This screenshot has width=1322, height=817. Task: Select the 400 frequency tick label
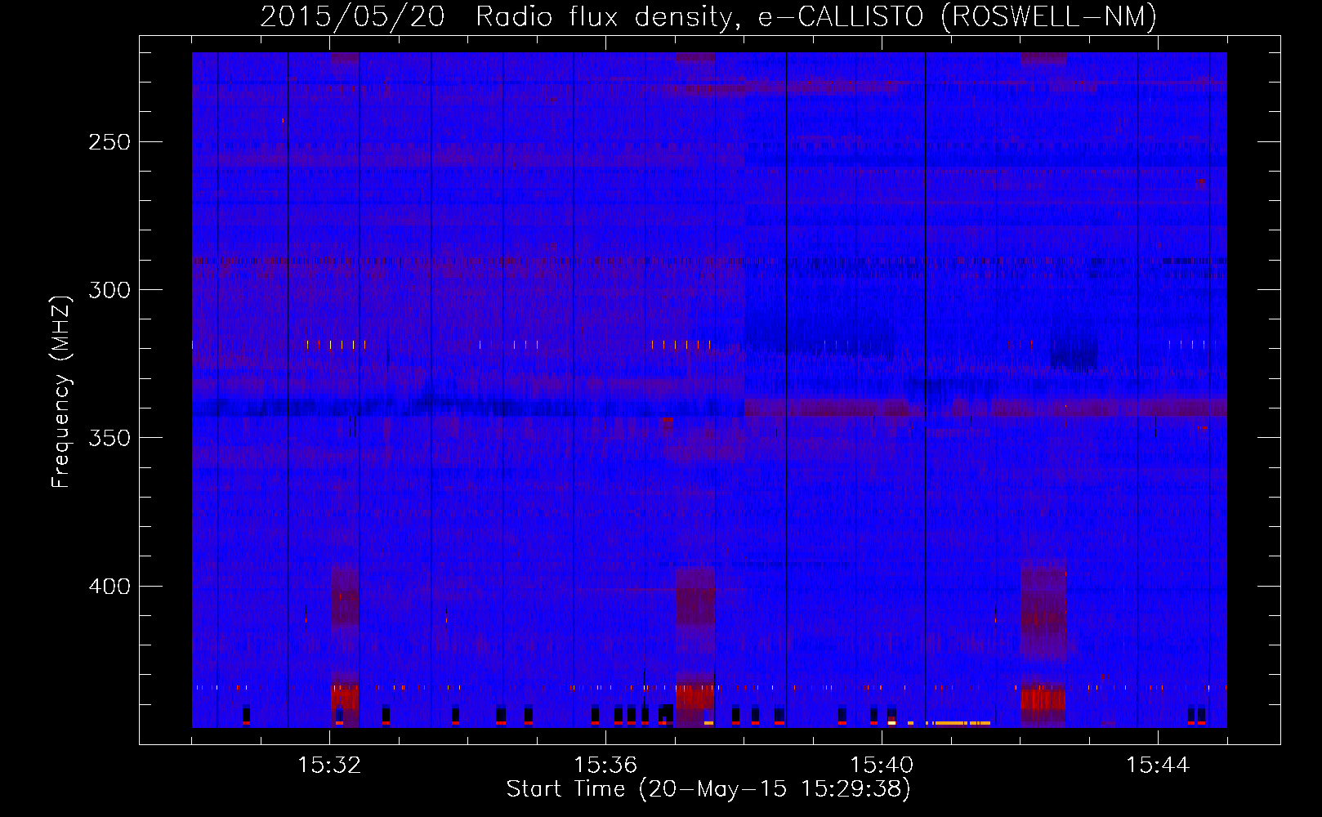click(x=109, y=587)
